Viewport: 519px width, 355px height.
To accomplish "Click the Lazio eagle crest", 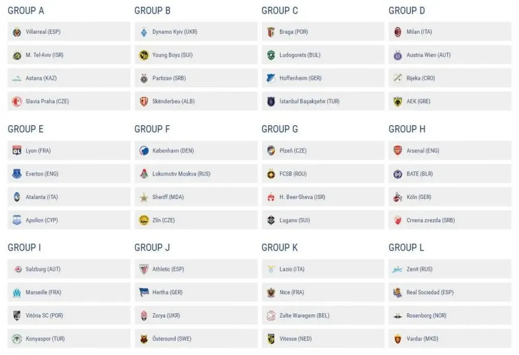I will [x=271, y=269].
